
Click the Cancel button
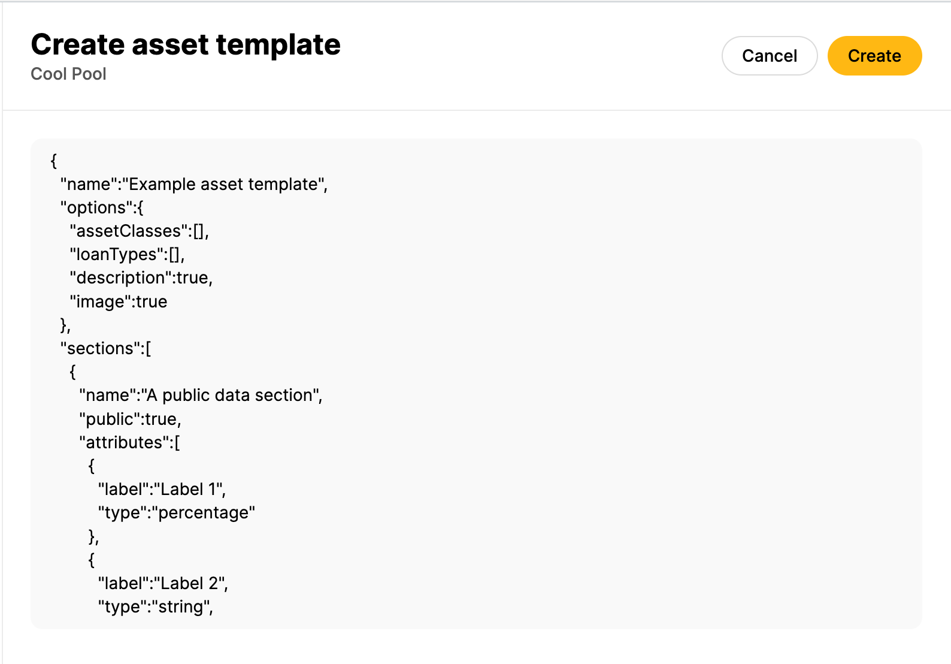point(769,55)
